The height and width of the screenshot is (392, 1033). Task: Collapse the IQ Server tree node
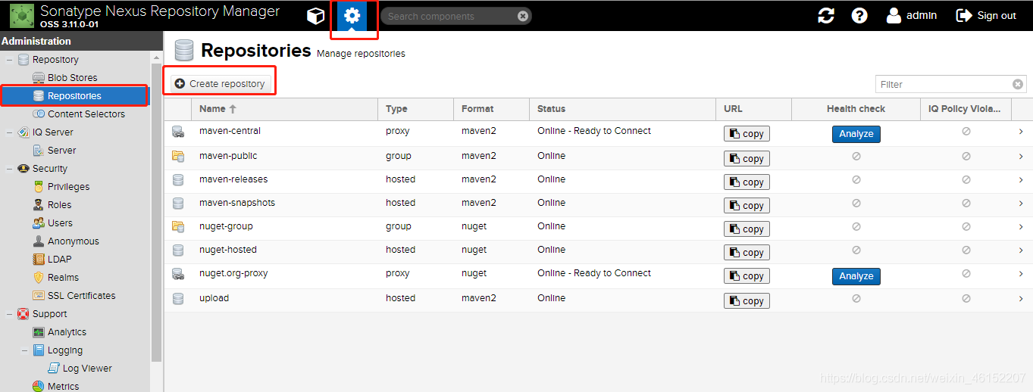pyautogui.click(x=8, y=132)
